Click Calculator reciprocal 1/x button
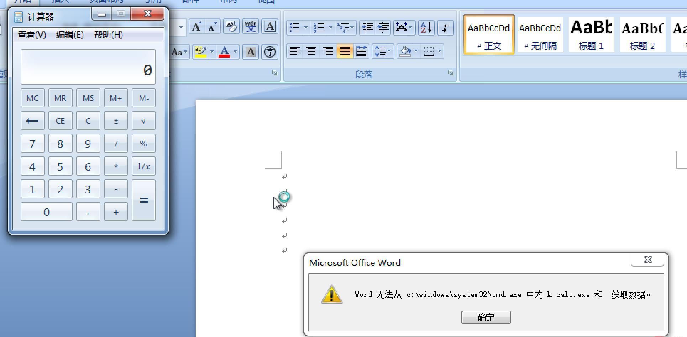 [x=143, y=166]
